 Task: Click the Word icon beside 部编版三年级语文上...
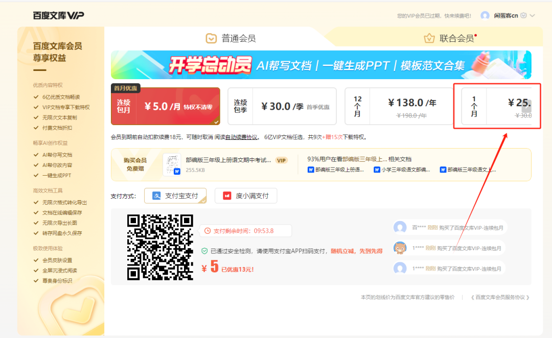[443, 170]
